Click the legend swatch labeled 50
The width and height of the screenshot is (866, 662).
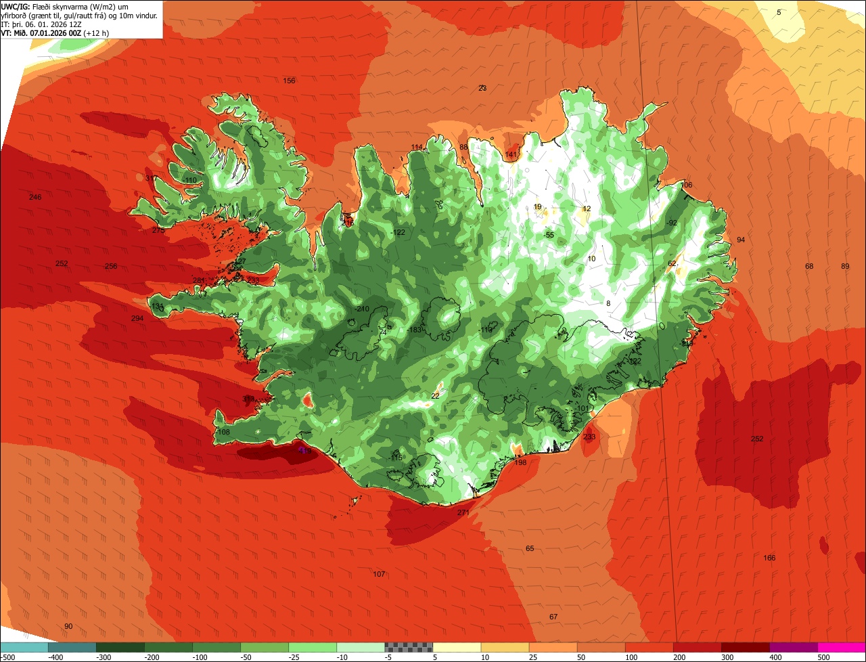(601, 647)
